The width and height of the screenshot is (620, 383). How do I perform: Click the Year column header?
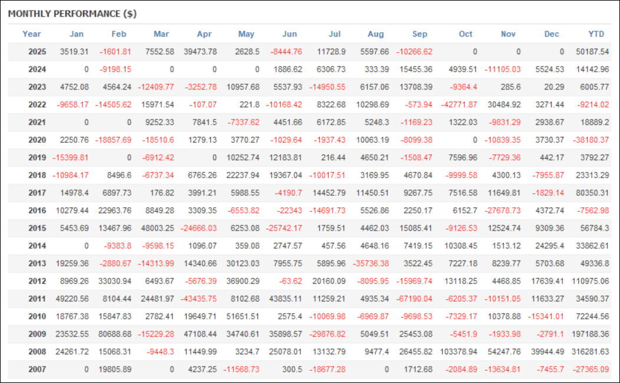tap(32, 34)
